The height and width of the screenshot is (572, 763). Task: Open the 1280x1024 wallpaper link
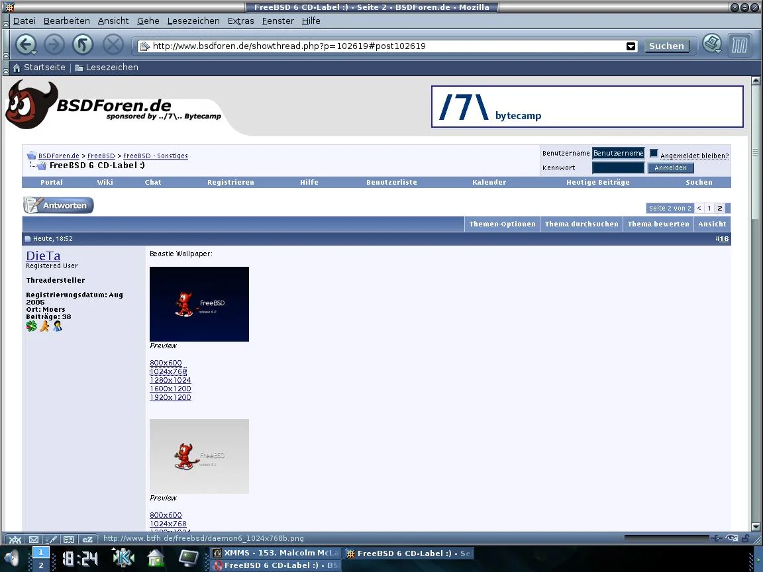point(170,381)
